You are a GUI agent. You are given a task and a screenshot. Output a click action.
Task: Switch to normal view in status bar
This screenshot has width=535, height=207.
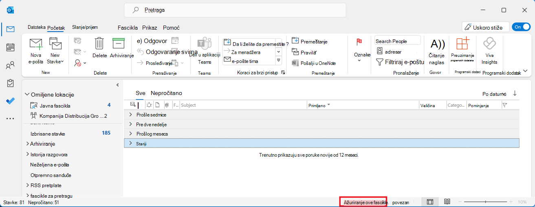pos(429,202)
